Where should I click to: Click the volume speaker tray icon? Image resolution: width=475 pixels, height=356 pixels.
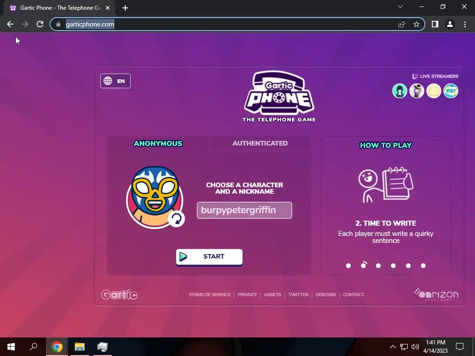click(415, 347)
